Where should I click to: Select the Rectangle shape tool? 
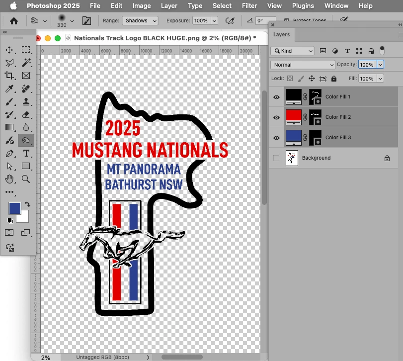click(x=26, y=166)
